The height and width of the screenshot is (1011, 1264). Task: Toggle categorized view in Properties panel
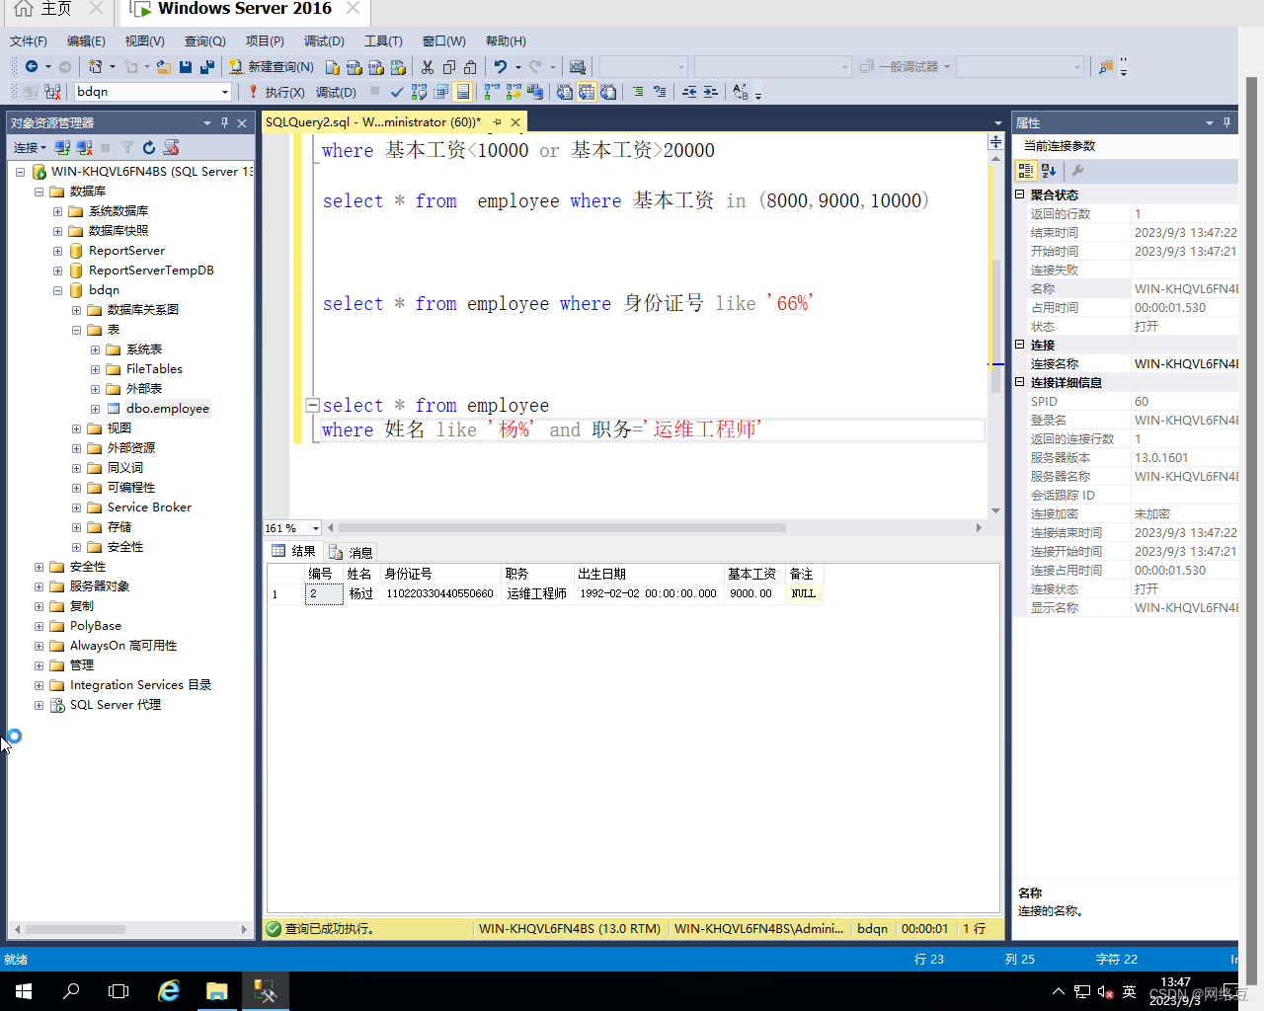point(1026,170)
